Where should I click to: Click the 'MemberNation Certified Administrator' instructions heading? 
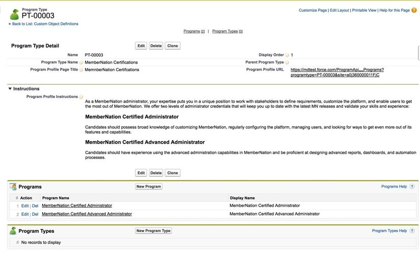pos(132,117)
